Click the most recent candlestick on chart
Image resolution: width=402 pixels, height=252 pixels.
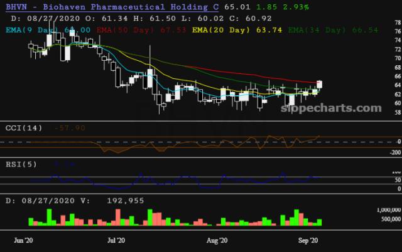point(320,84)
